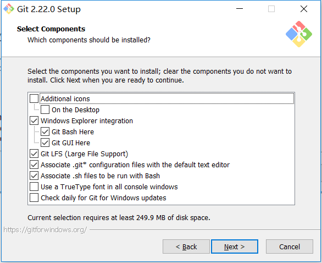The width and height of the screenshot is (322, 263).
Task: Select the Additional icons label text
Action: click(65, 98)
